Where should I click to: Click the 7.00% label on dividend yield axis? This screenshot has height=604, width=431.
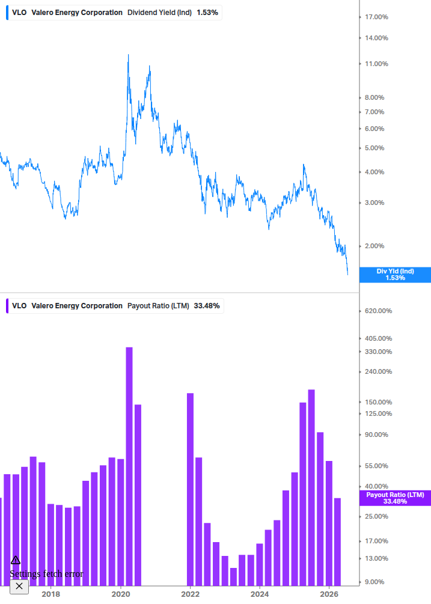[374, 112]
